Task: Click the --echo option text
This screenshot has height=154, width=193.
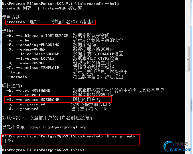Action: point(22,40)
